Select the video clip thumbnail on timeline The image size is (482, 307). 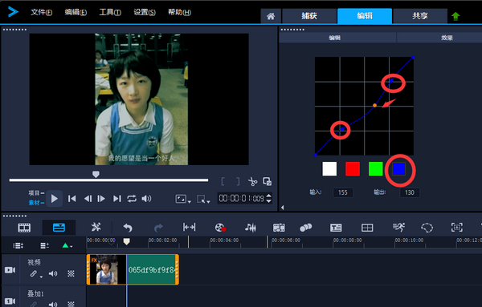click(x=107, y=270)
